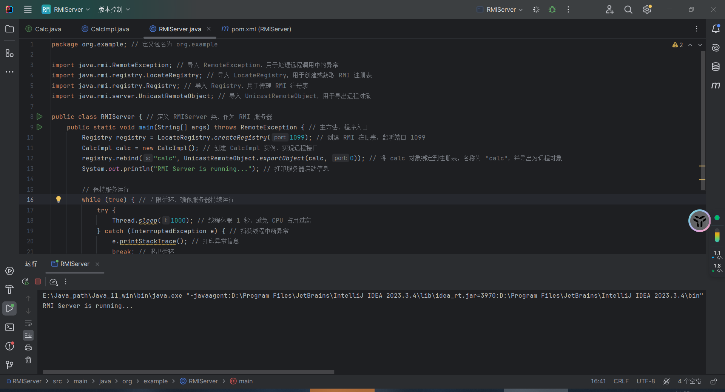This screenshot has height=392, width=725.
Task: Open the warnings indicator showing 2
Action: pos(678,45)
